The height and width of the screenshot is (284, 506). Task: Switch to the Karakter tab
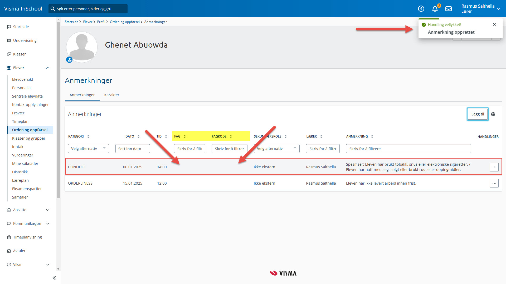112,95
